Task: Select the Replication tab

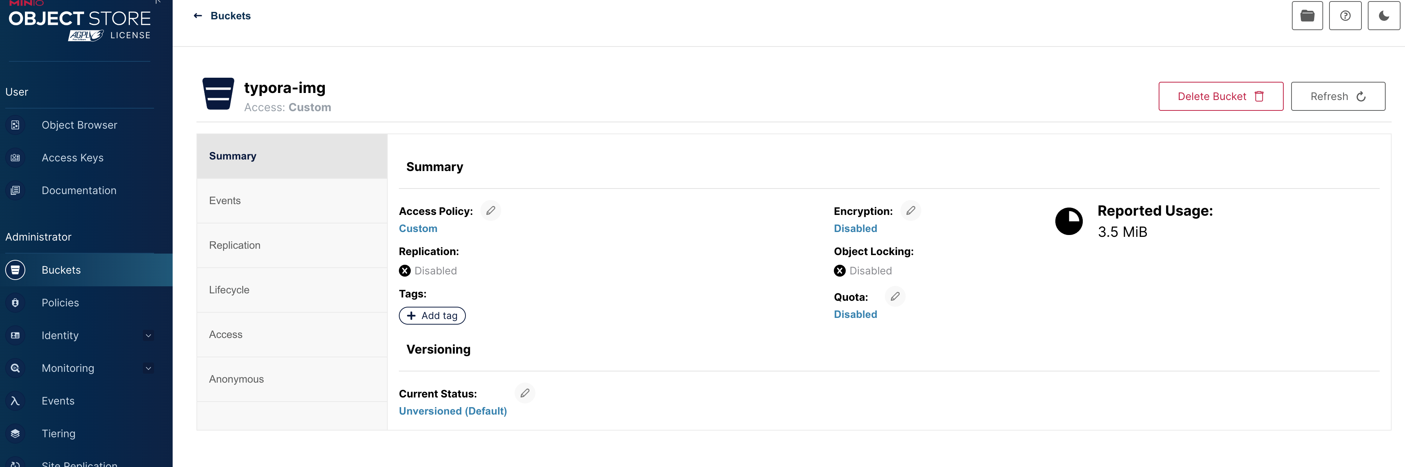Action: coord(234,245)
